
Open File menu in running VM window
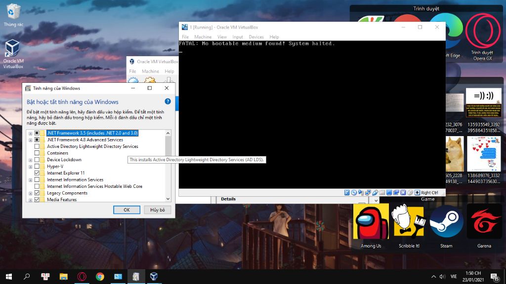pyautogui.click(x=185, y=36)
